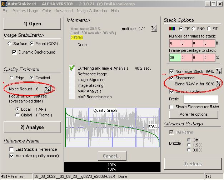Click the Quality Graph at 50% marker
This screenshot has width=224, height=180.
[152, 127]
